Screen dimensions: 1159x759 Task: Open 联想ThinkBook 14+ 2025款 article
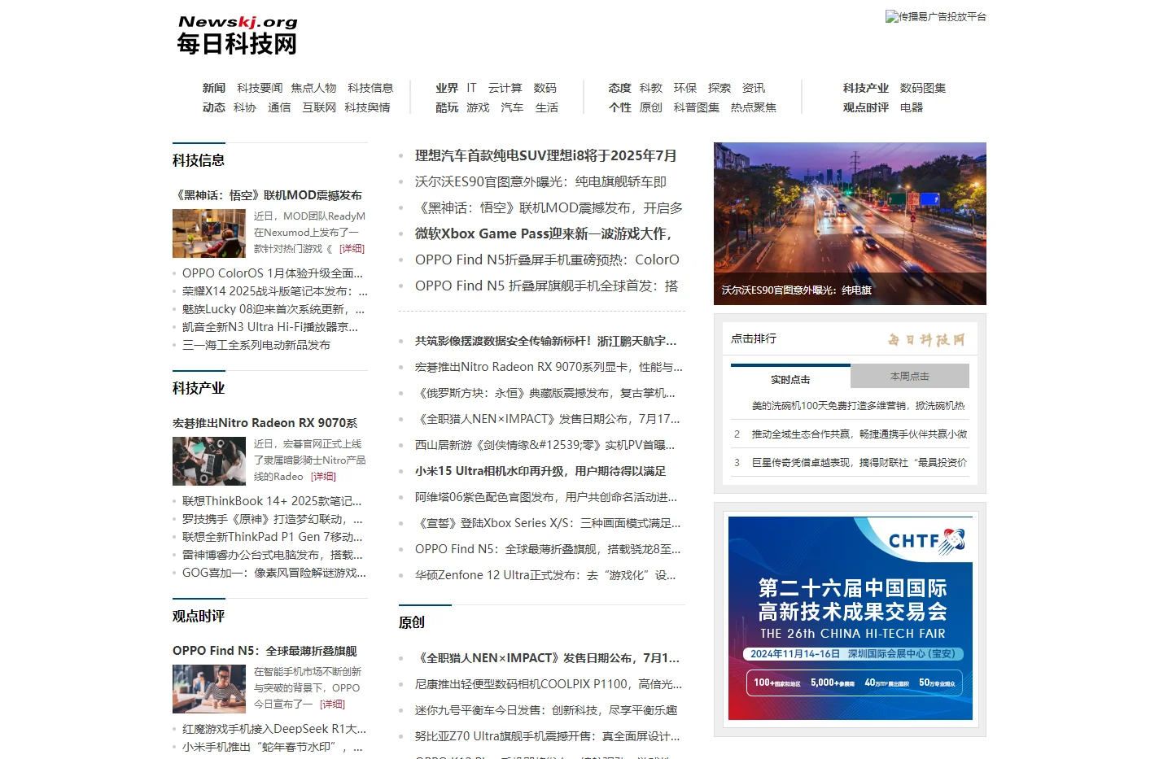point(272,501)
